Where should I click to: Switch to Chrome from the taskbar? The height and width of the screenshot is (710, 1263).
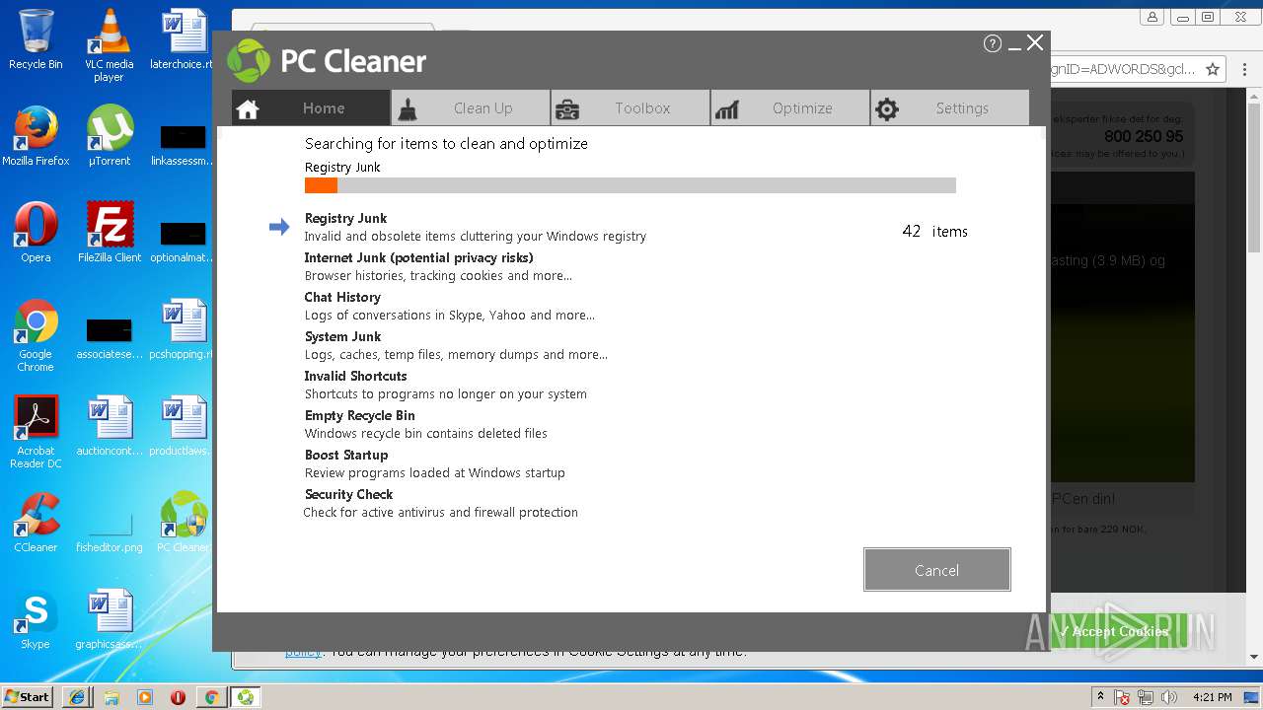click(211, 697)
